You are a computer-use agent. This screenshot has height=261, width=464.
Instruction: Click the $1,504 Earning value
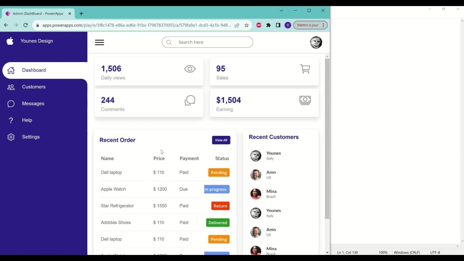pos(228,100)
